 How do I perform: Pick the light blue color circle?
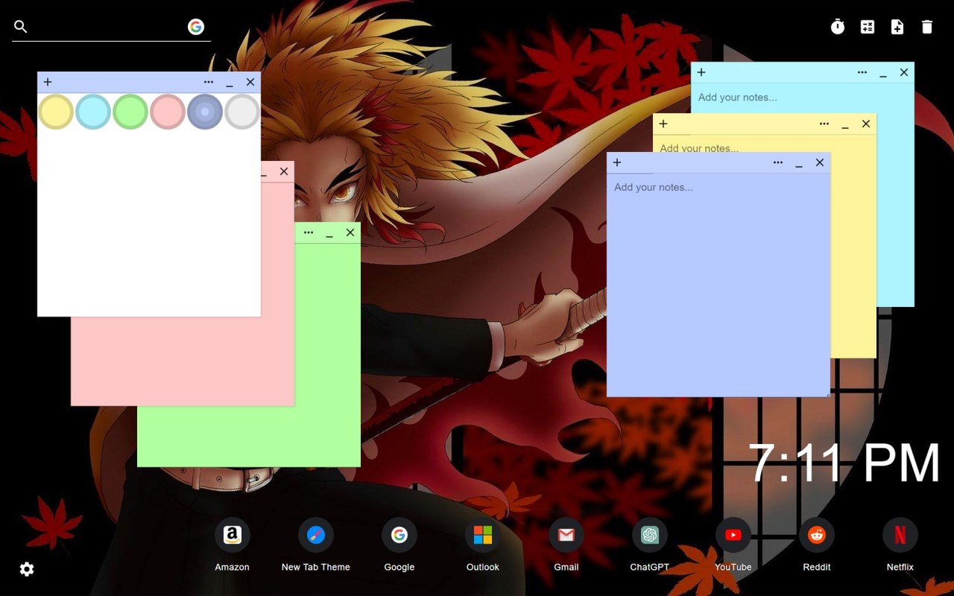coord(93,112)
